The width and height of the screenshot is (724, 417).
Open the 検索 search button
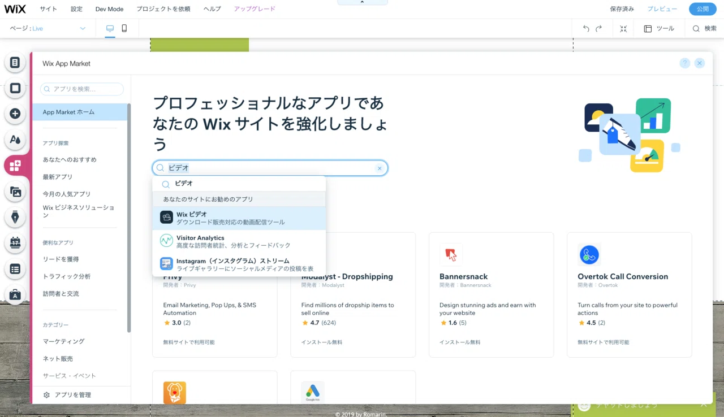(x=704, y=28)
